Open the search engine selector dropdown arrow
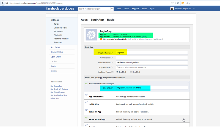The image size is (220, 127). 185,3
